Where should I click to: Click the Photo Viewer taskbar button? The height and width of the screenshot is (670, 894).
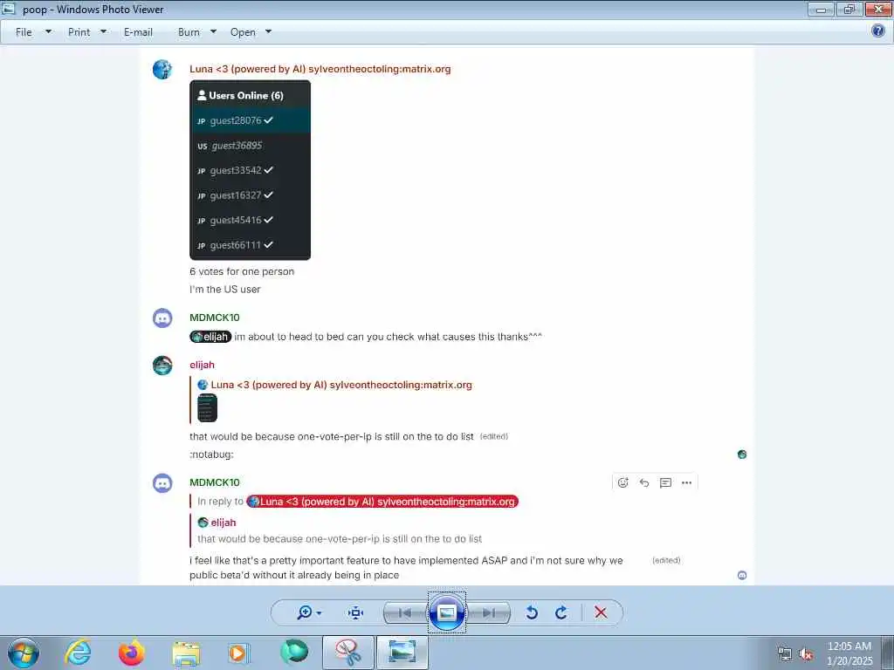402,653
